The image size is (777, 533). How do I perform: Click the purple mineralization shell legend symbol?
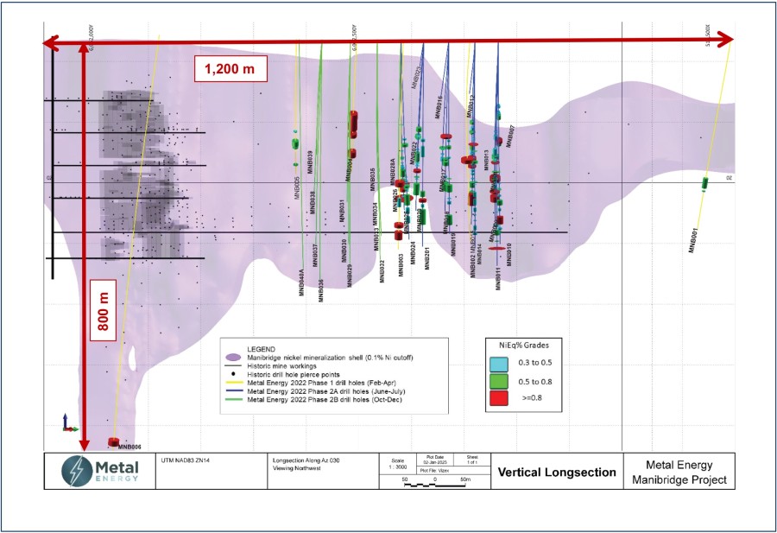click(233, 358)
